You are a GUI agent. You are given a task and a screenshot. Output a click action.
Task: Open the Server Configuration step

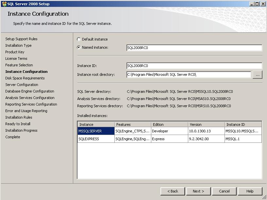[22, 85]
